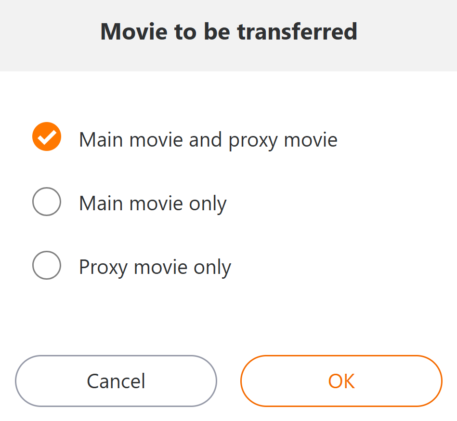Click the 'Proxy movie only' label text
The image size is (457, 421).
[x=155, y=267]
